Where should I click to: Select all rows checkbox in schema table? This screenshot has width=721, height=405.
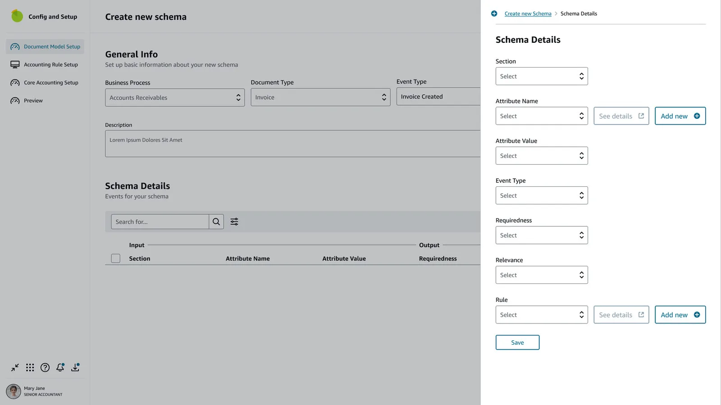pos(116,259)
